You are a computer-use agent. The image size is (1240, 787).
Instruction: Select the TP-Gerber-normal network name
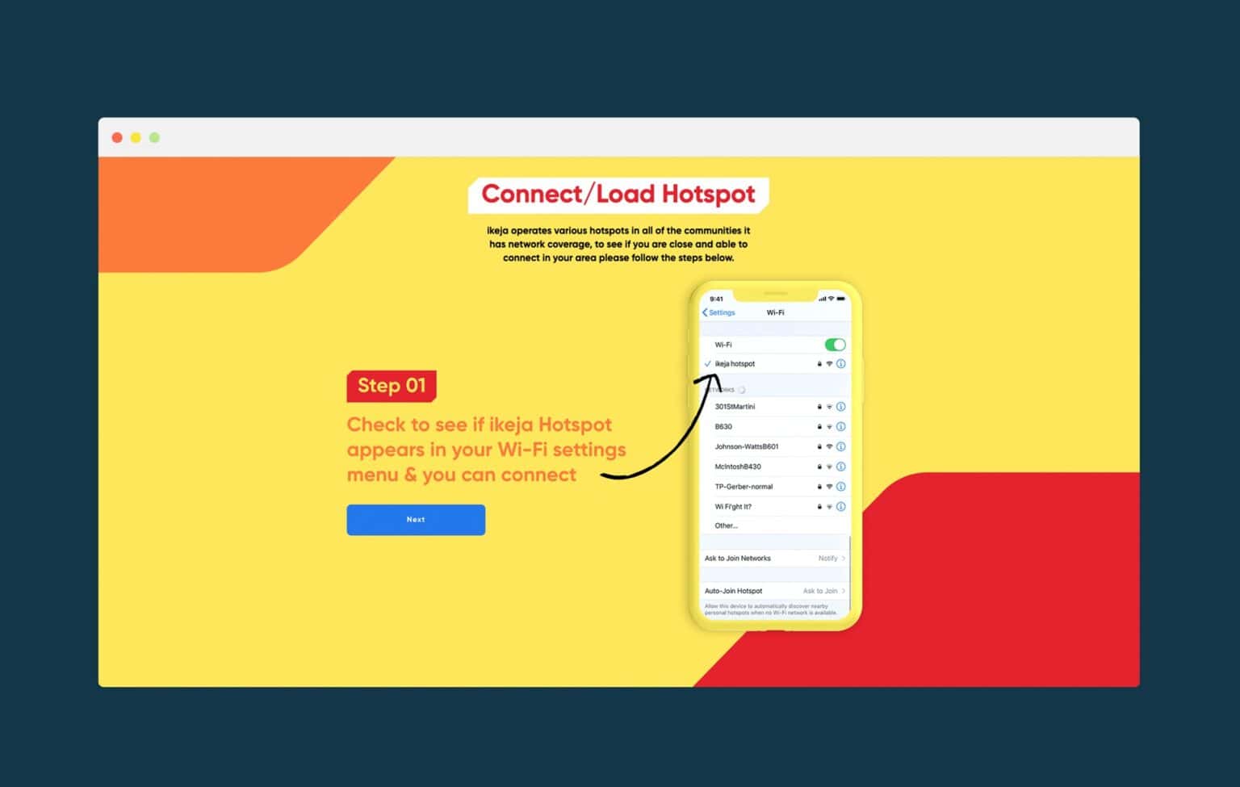click(x=744, y=487)
